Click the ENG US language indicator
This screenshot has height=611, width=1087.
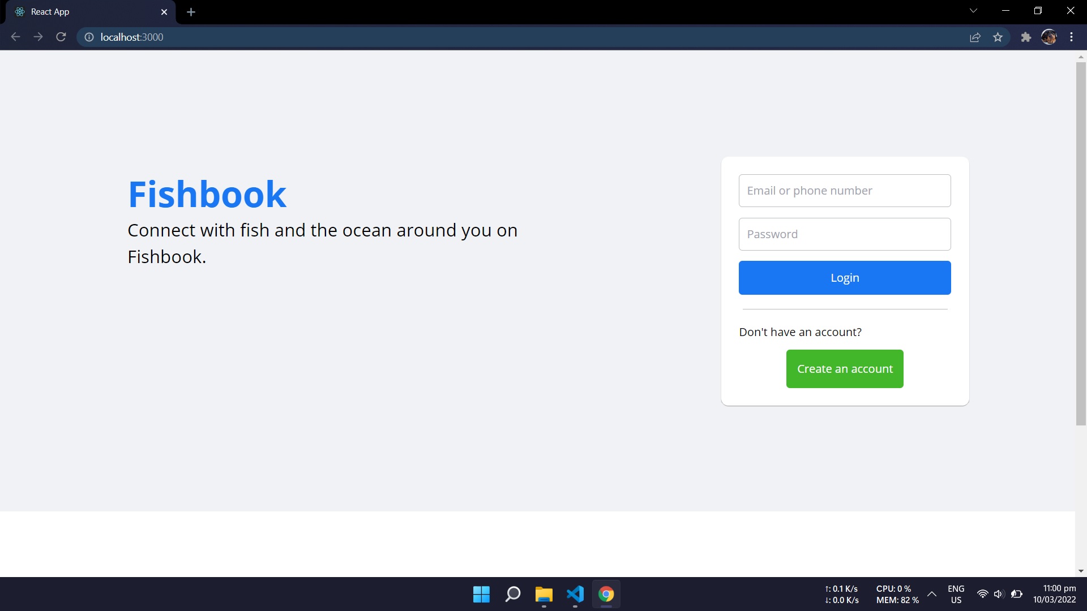[x=956, y=594]
